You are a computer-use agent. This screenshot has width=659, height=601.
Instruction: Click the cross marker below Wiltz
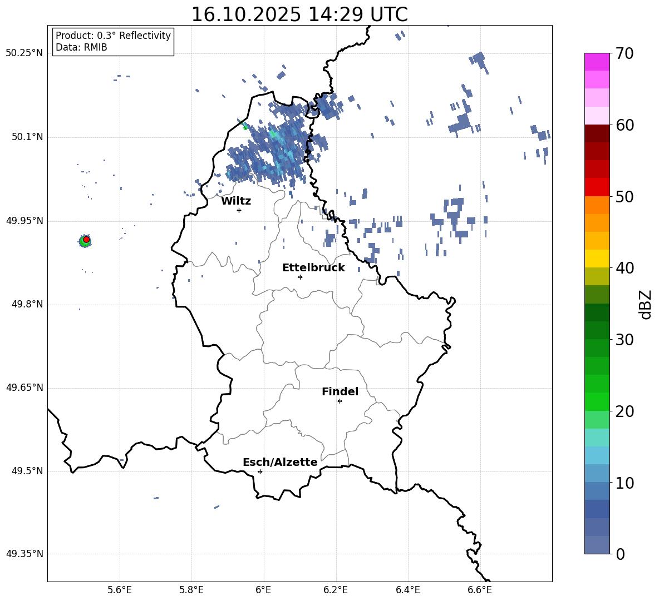tap(239, 210)
